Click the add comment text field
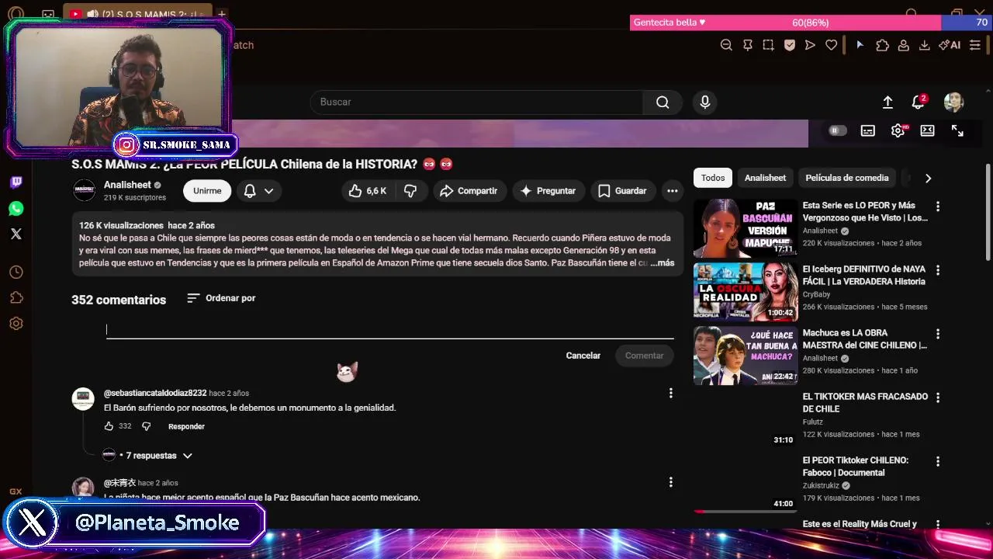Image resolution: width=993 pixels, height=559 pixels. 389,330
